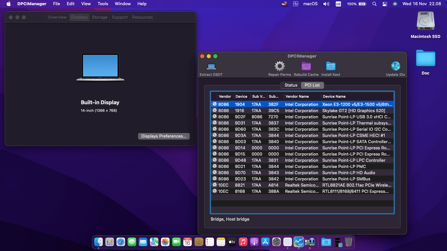
Task: Open the Trash in the Dock
Action: point(349,242)
